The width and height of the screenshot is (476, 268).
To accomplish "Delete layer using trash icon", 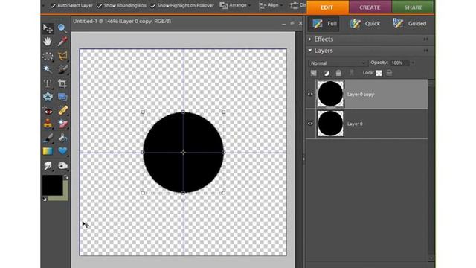I will point(338,73).
